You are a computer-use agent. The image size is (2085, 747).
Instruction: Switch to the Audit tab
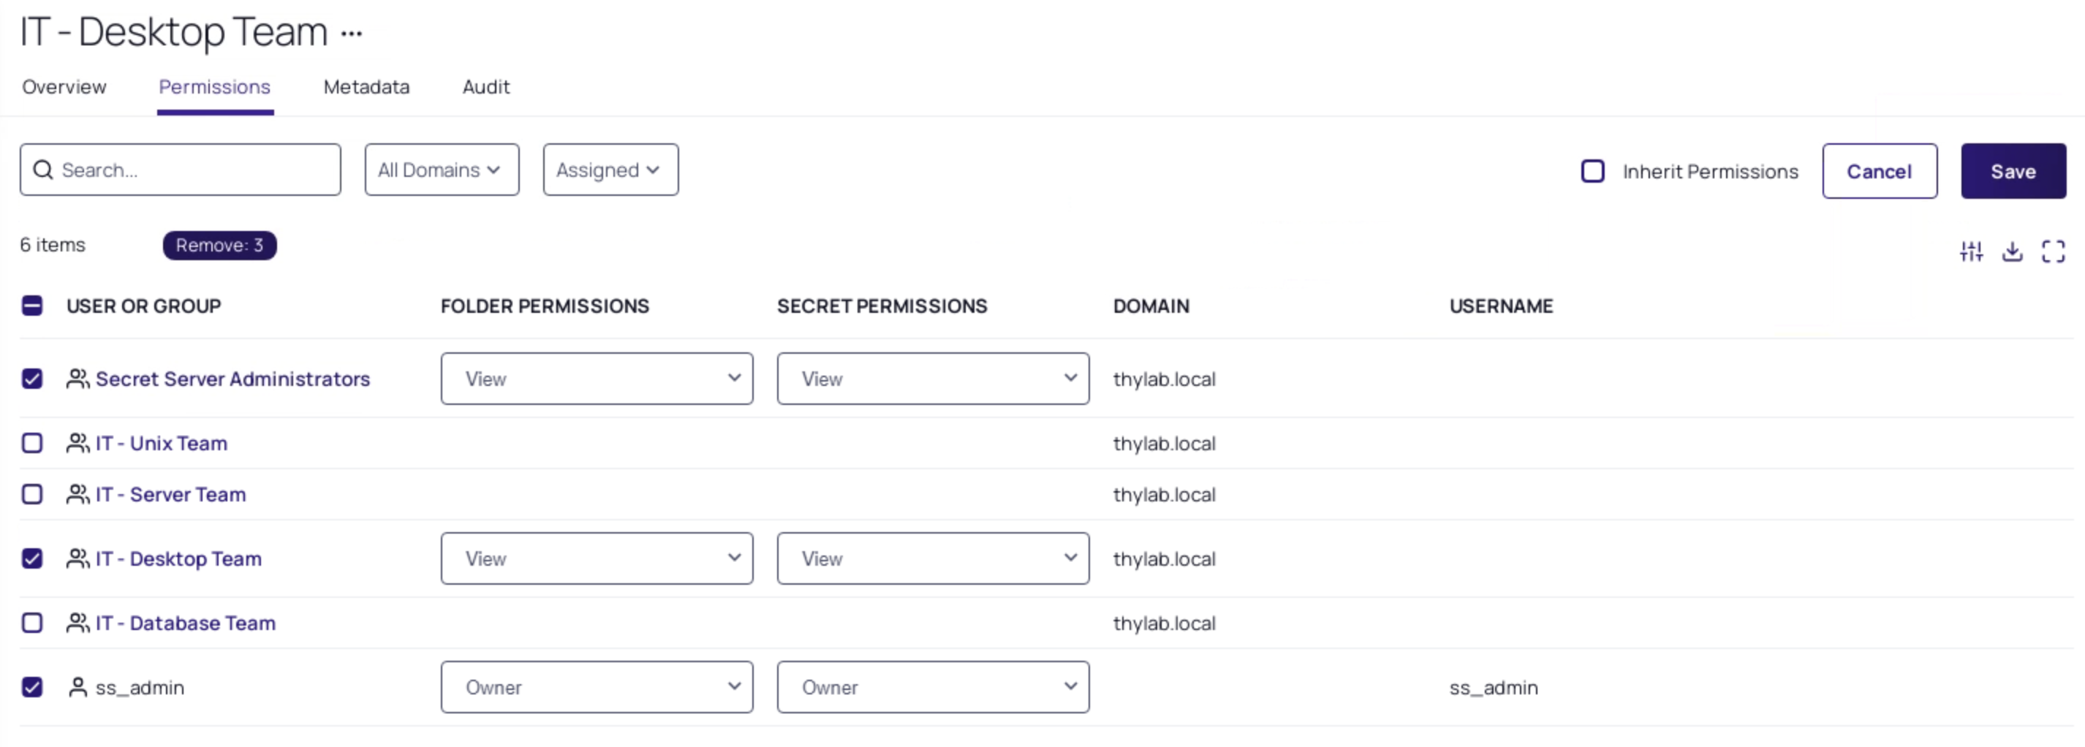(x=485, y=86)
